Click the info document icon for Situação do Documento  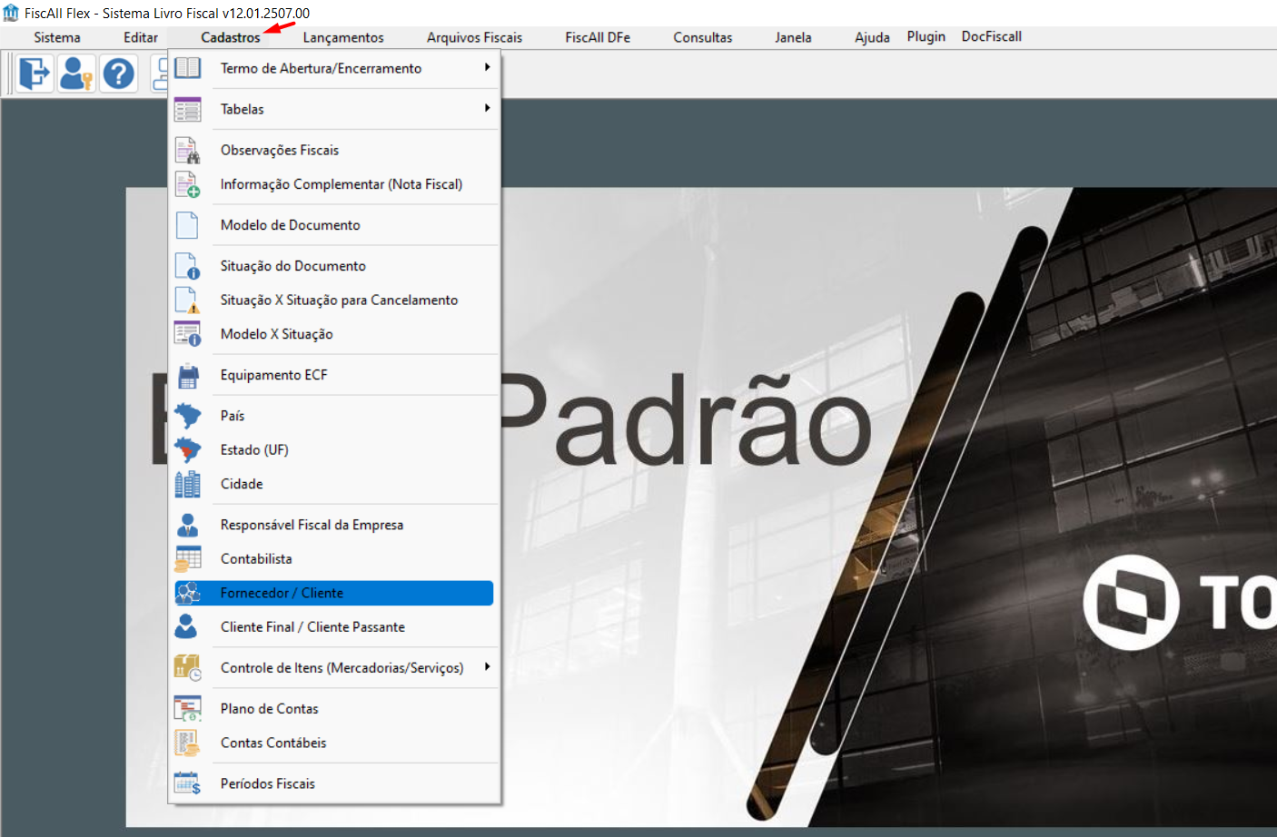pyautogui.click(x=188, y=266)
